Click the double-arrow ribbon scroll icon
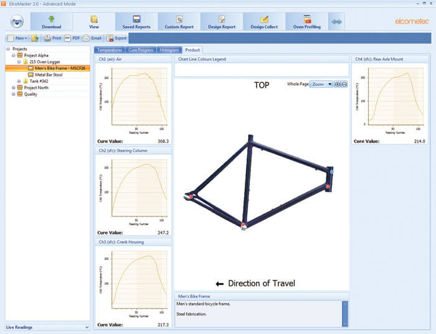Viewport: 436px width, 334px height. [x=337, y=22]
